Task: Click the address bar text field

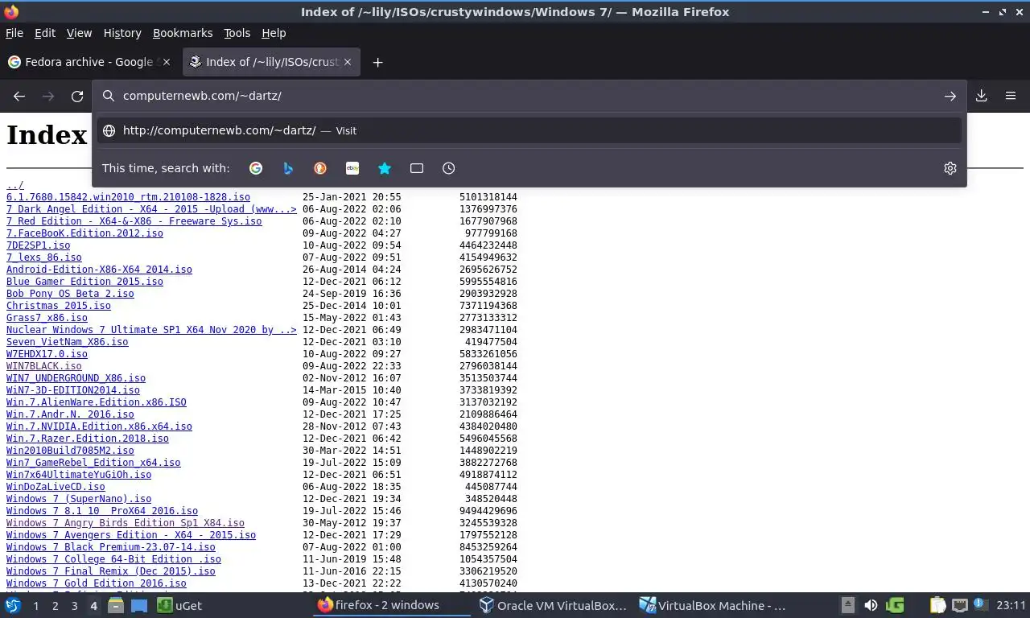Action: 527,96
